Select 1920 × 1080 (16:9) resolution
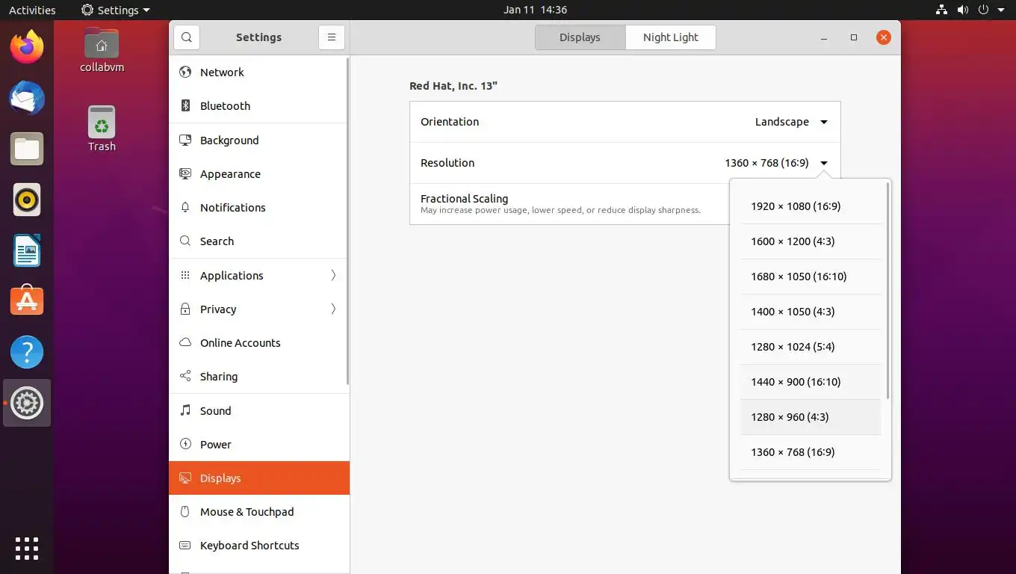 click(x=811, y=206)
